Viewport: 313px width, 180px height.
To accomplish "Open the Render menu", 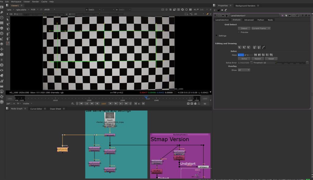I will click(35, 2).
